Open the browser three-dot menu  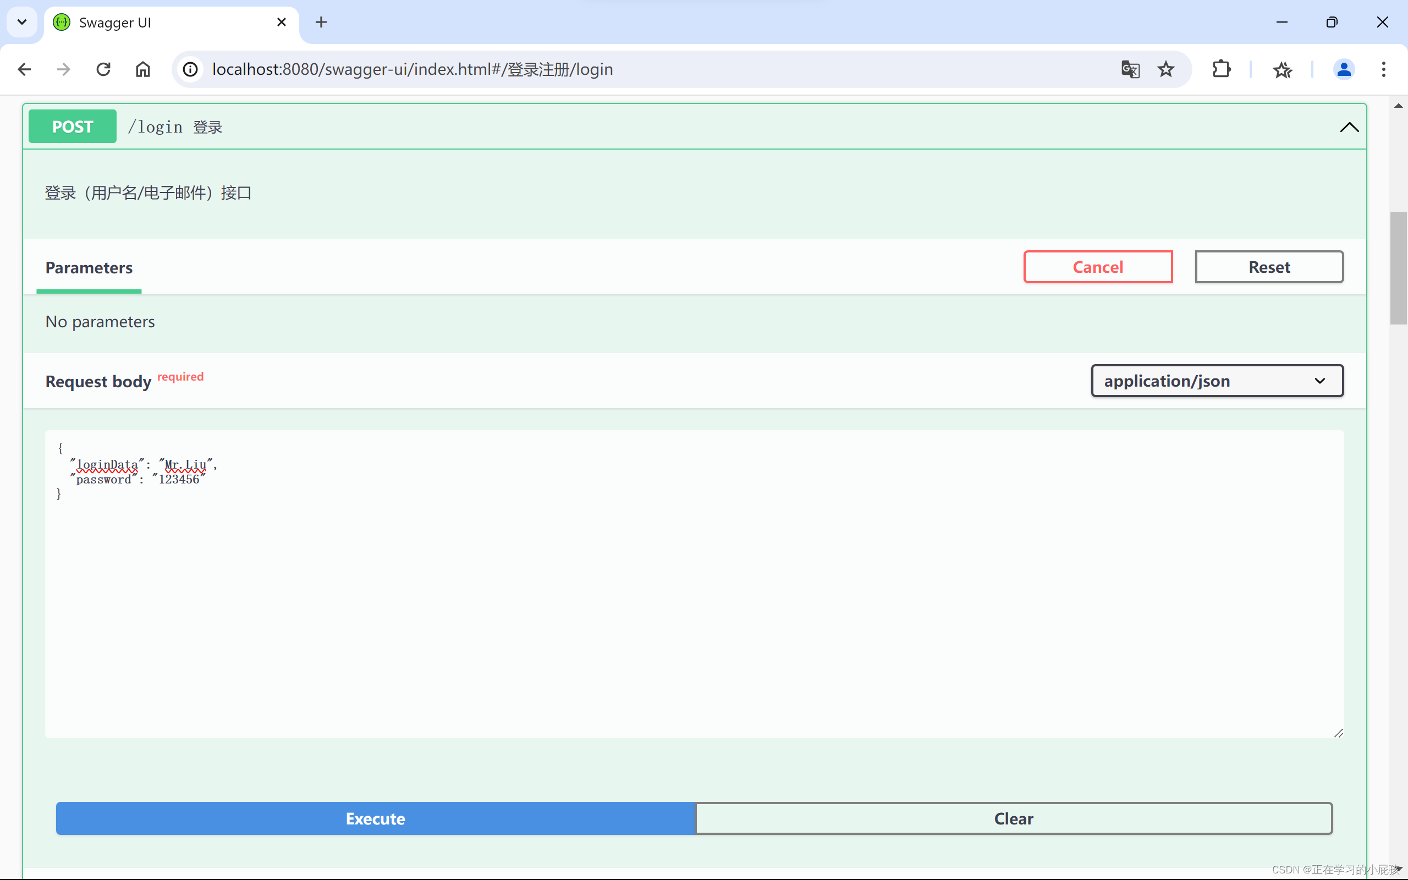pos(1384,69)
